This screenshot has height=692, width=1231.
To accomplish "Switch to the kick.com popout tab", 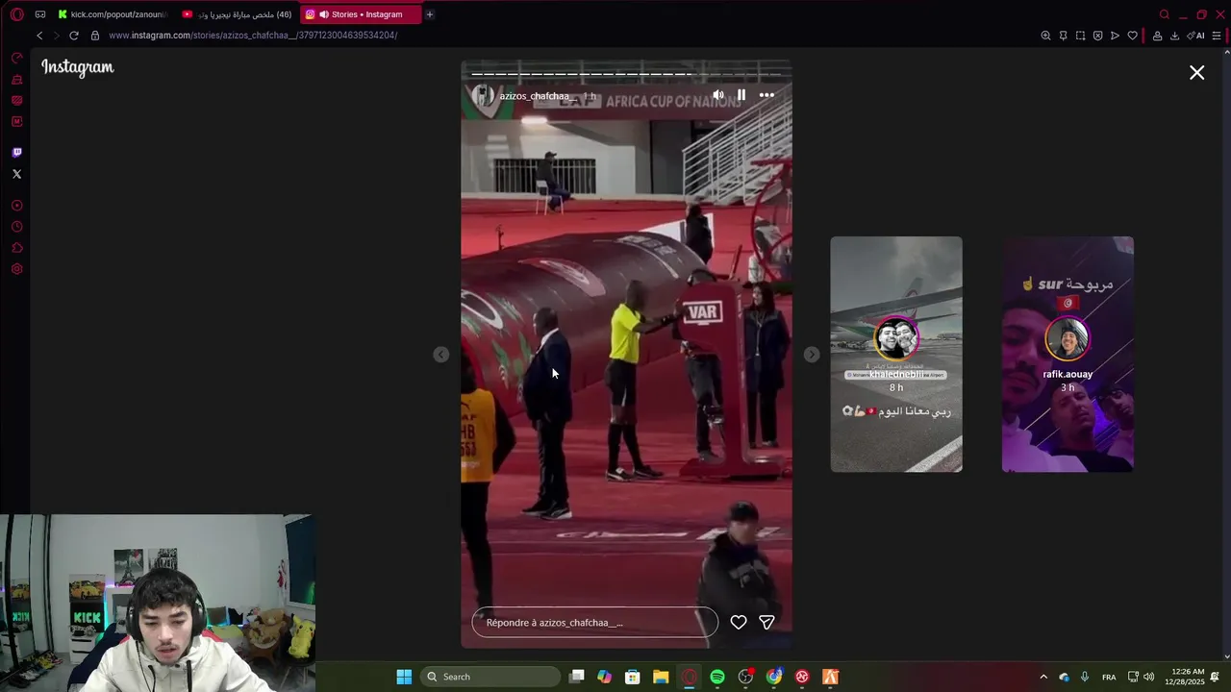I will click(x=113, y=14).
